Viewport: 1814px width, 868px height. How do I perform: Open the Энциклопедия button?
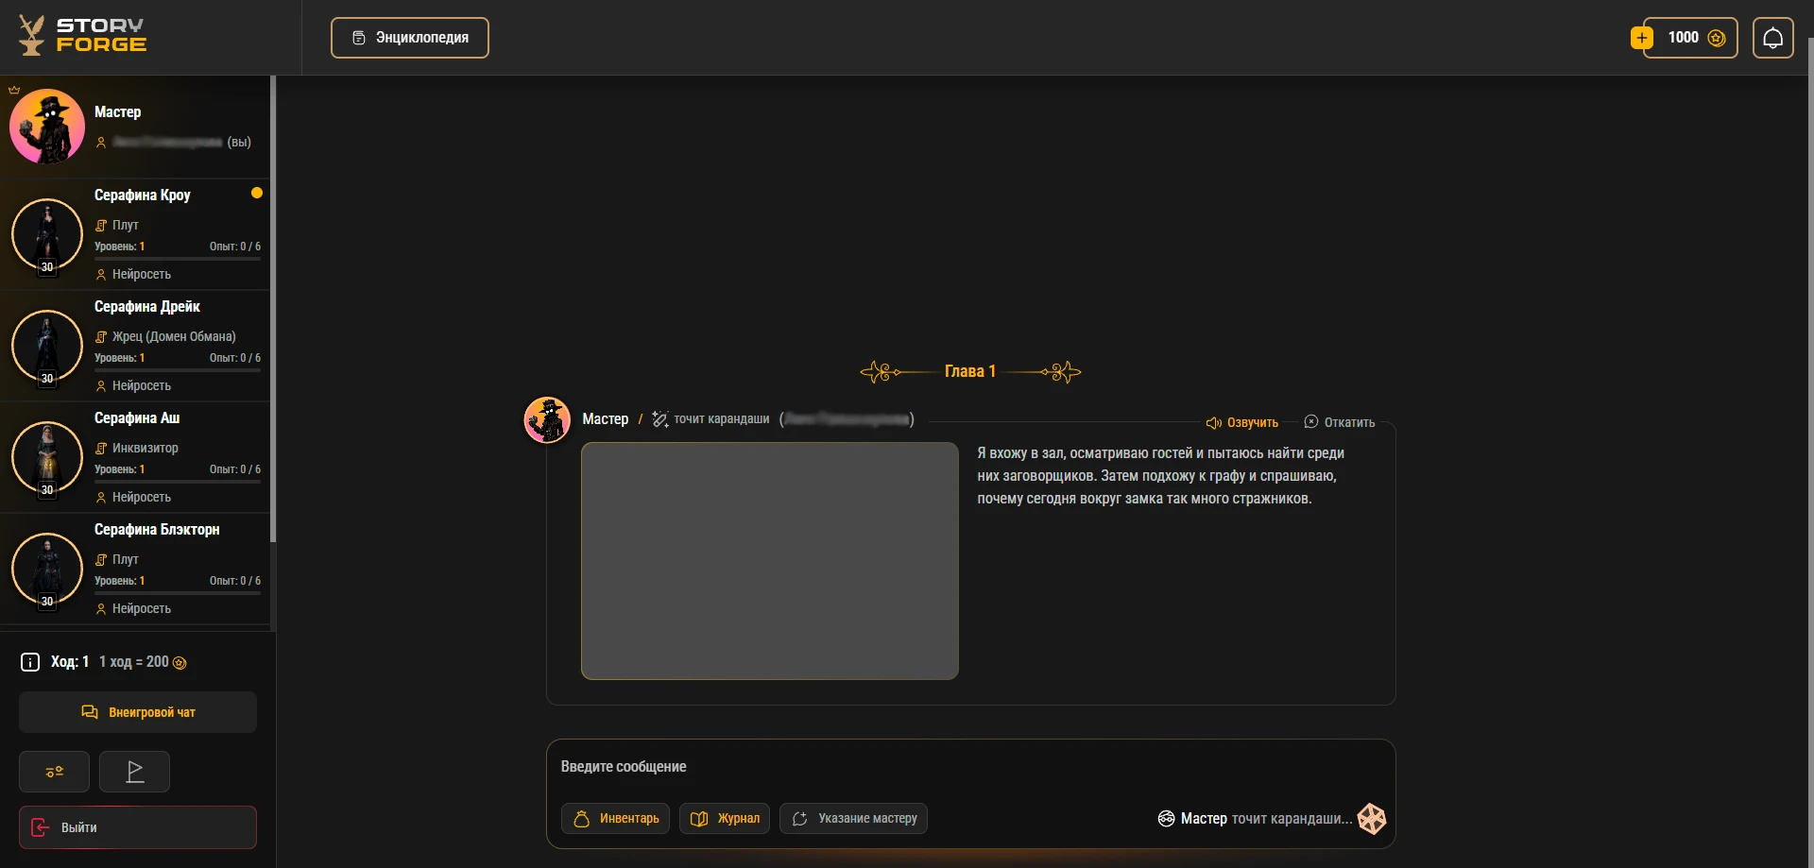coord(409,38)
